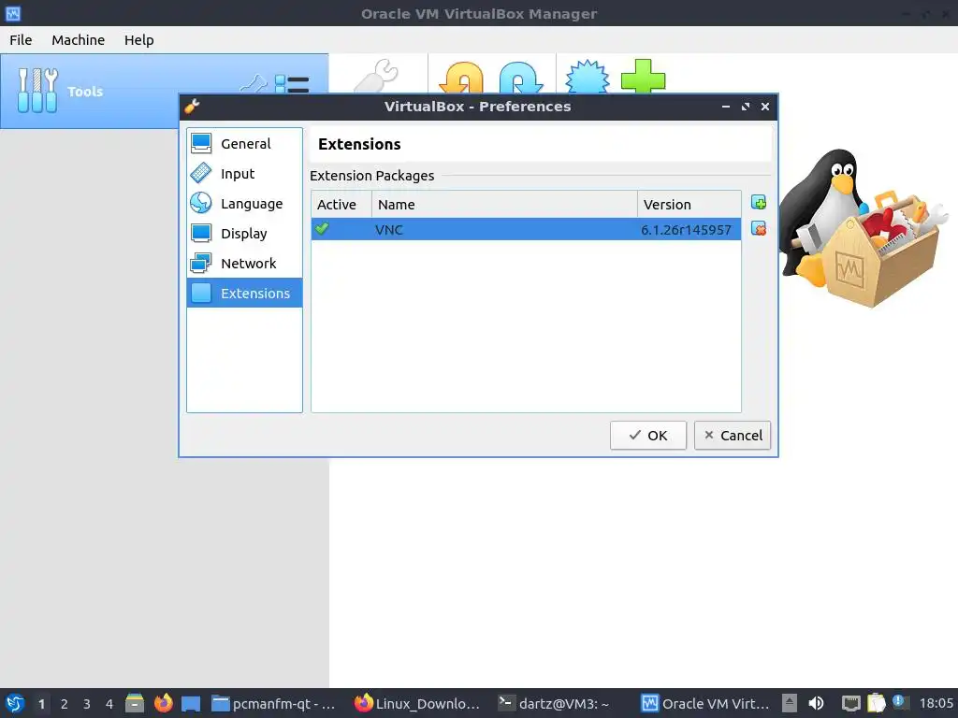Sort by the Active column header
This screenshot has height=718, width=958.
click(x=341, y=205)
